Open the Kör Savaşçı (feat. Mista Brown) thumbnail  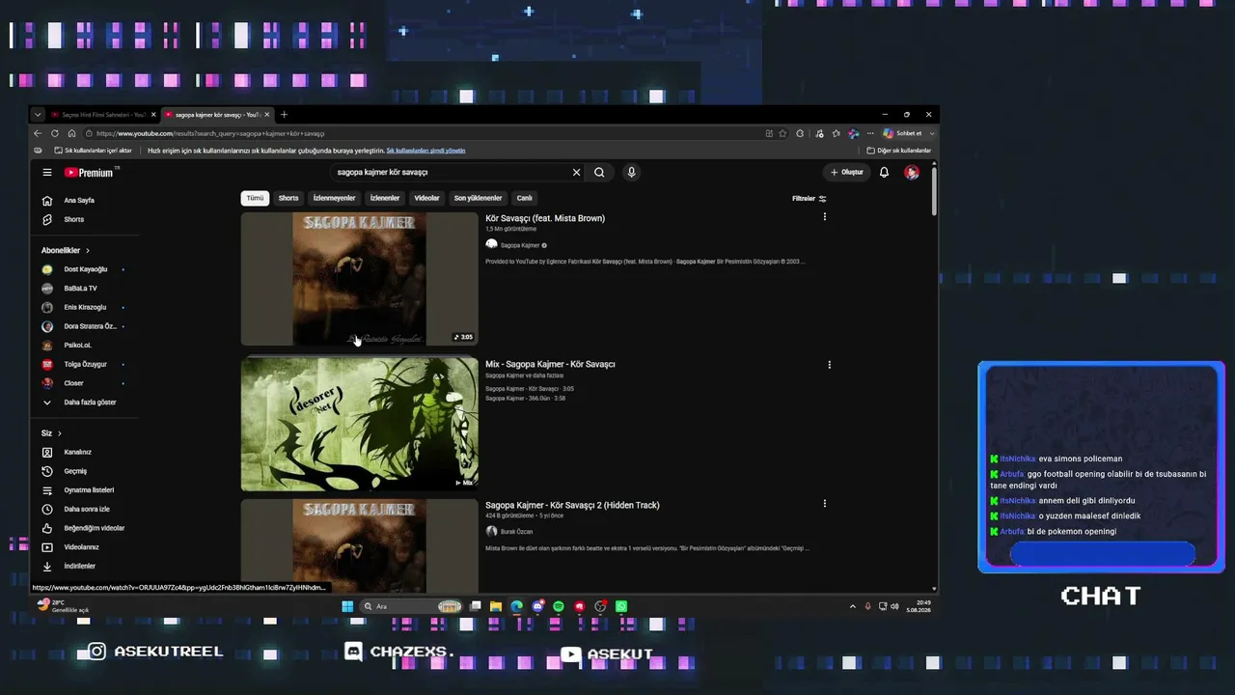(x=359, y=279)
